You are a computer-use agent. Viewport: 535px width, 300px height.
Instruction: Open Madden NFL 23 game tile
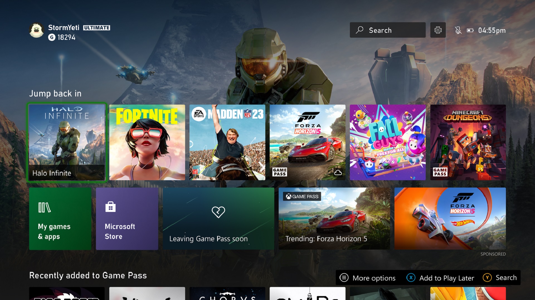227,142
